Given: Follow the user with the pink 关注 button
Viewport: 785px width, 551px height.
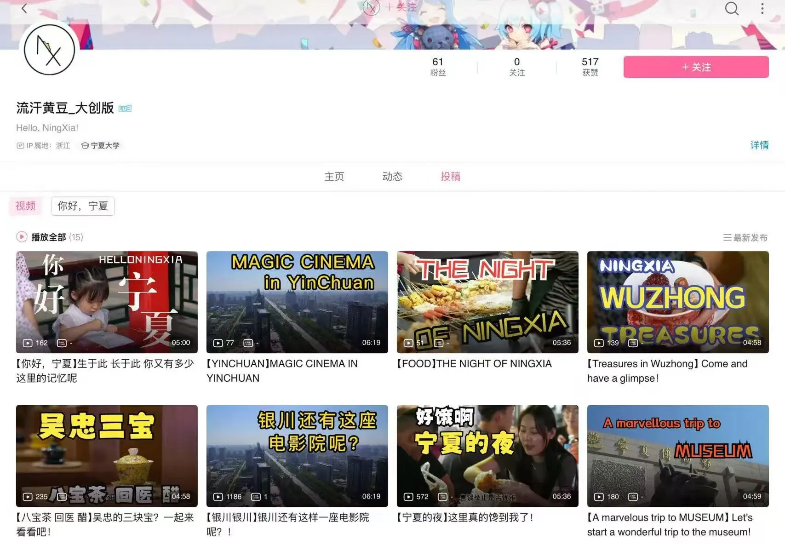Looking at the screenshot, I should pyautogui.click(x=696, y=67).
